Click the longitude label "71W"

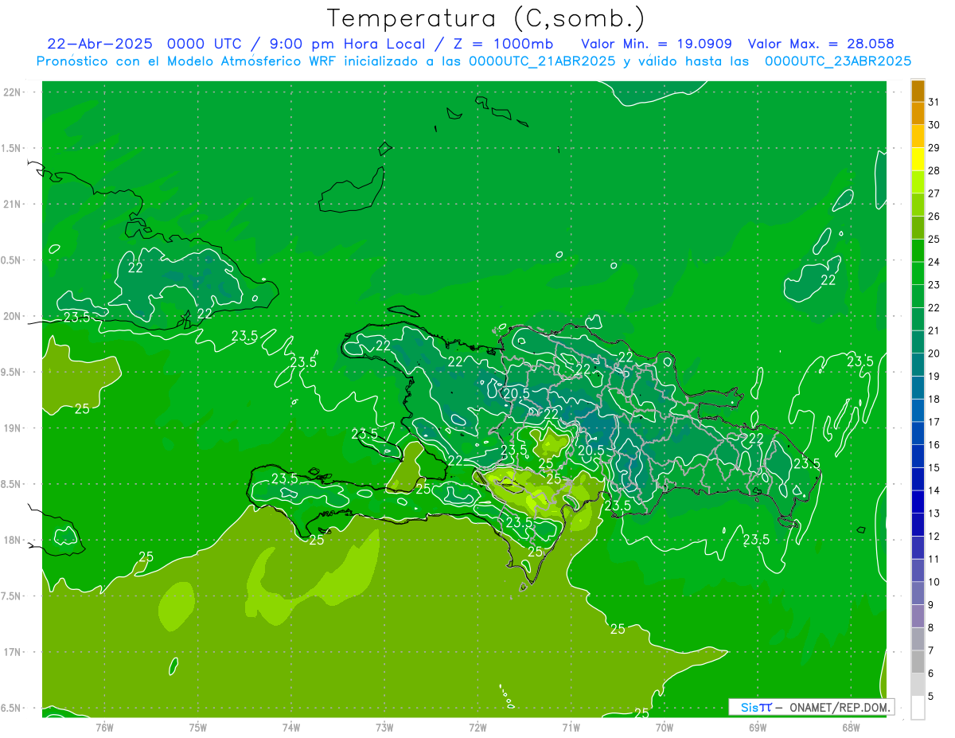[x=571, y=728]
